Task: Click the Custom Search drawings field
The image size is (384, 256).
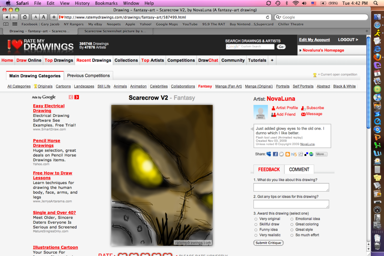Action: (250, 46)
